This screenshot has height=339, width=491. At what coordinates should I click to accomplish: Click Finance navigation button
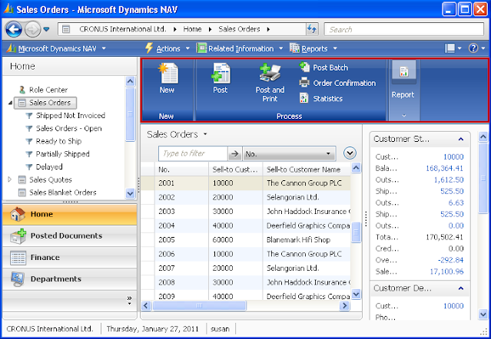point(69,258)
